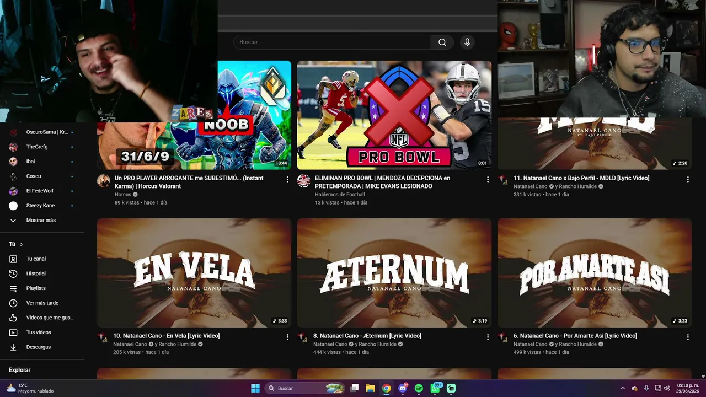Open Hablemos de Football channel avatar
The width and height of the screenshot is (706, 397).
tap(304, 181)
